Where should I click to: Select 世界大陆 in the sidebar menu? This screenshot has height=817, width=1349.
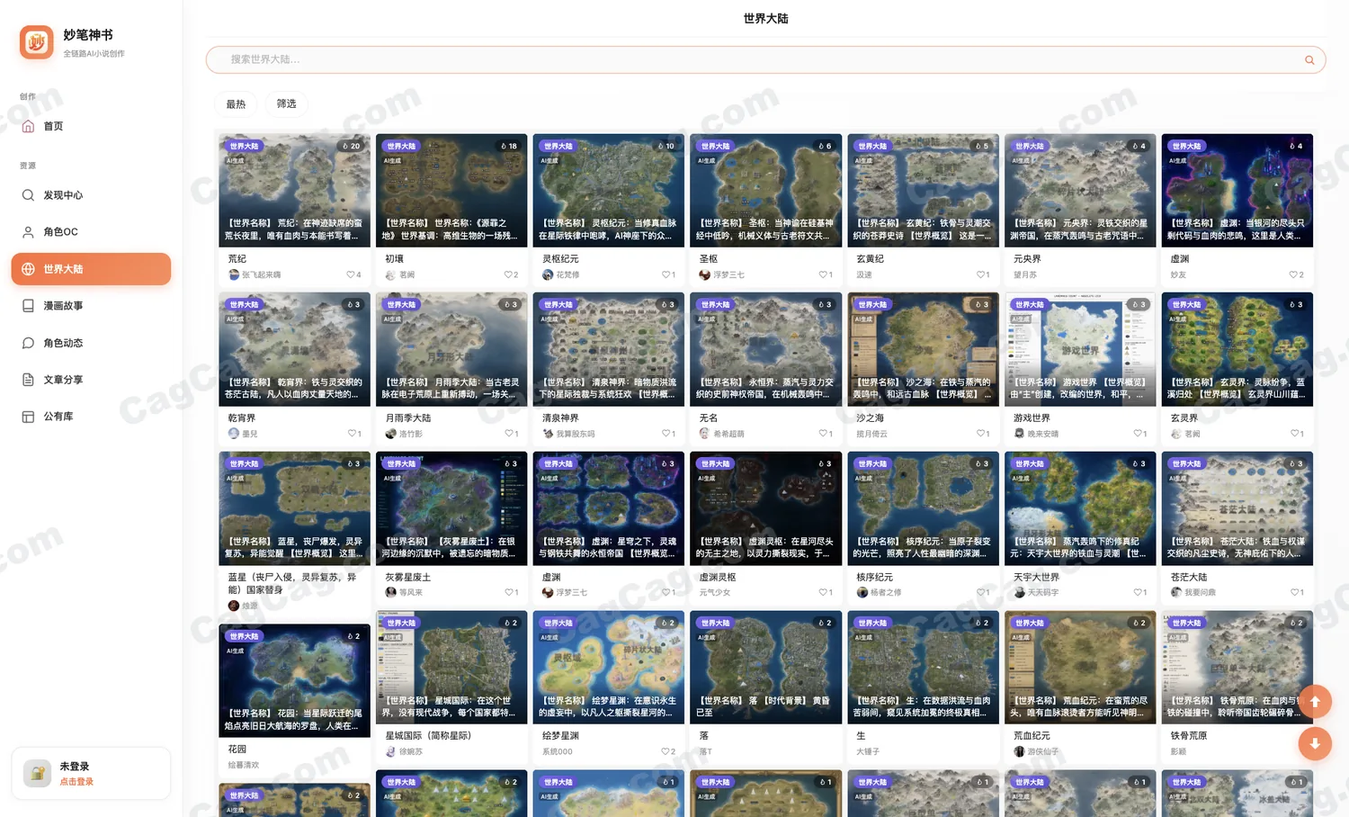pos(91,269)
